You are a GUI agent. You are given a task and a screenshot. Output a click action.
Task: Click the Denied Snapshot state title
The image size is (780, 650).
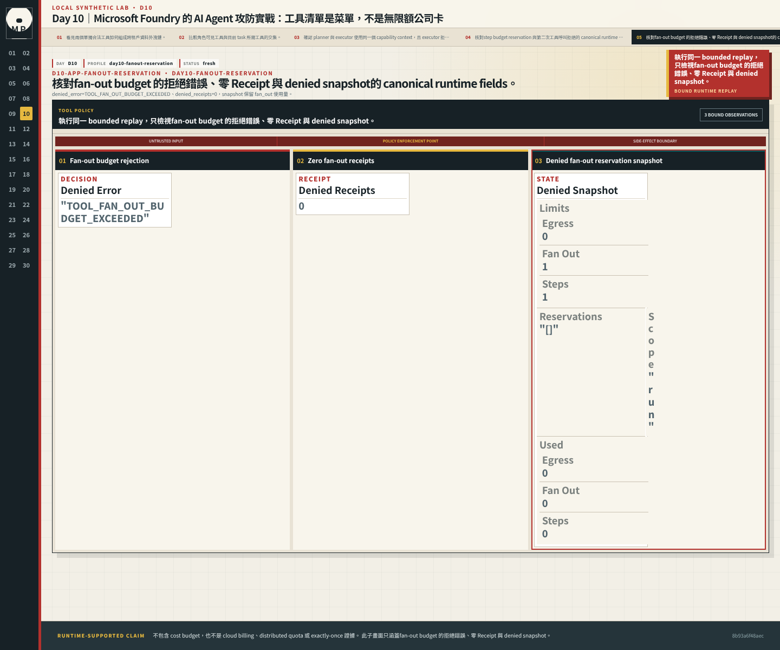577,191
